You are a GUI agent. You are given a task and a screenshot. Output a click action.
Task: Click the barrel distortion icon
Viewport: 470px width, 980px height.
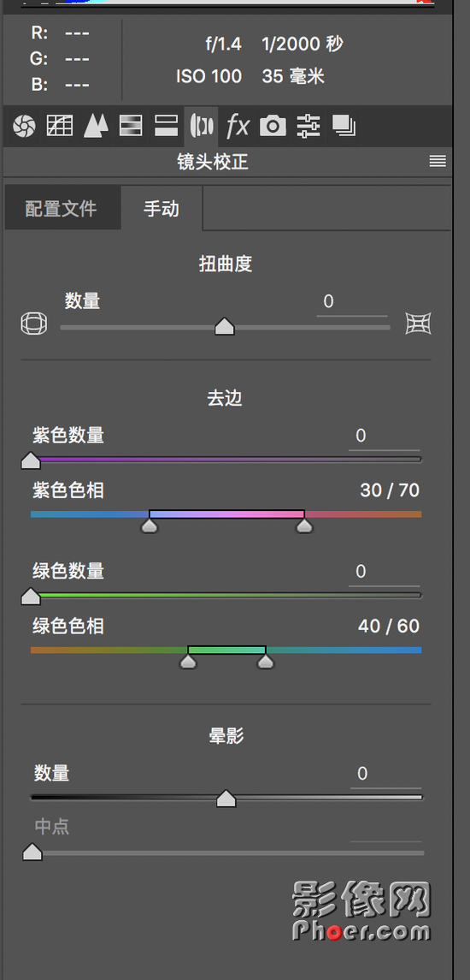click(x=33, y=324)
